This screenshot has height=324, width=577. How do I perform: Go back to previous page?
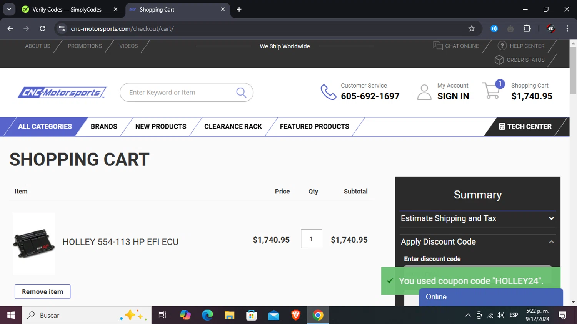(x=10, y=28)
